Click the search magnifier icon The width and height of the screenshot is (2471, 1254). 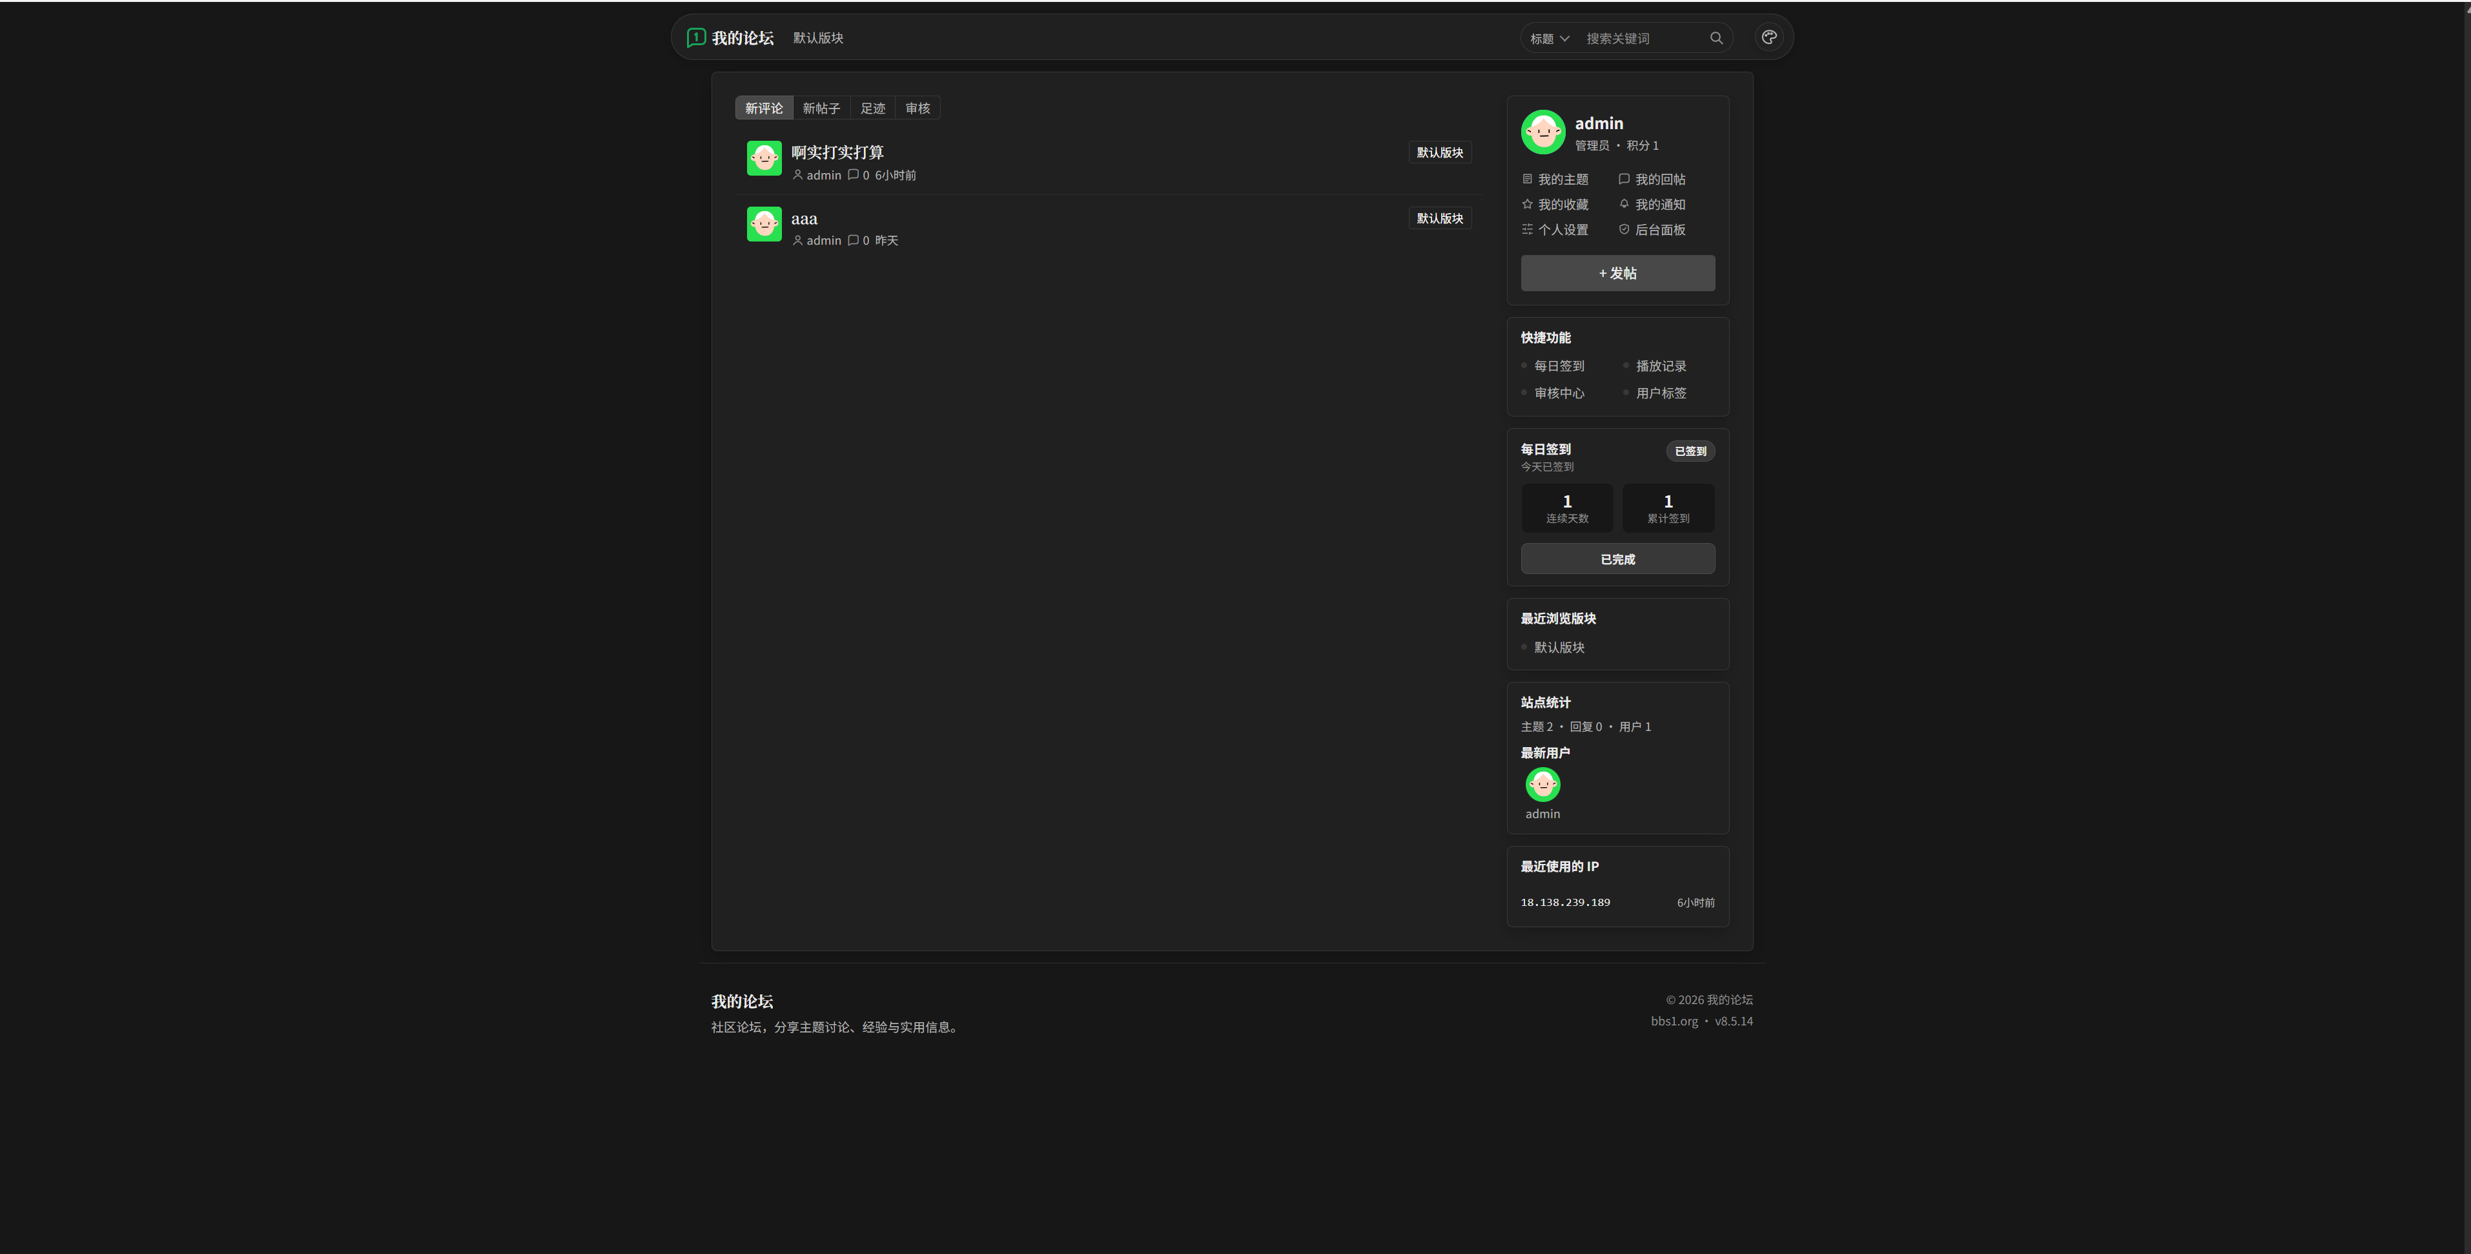pos(1716,38)
